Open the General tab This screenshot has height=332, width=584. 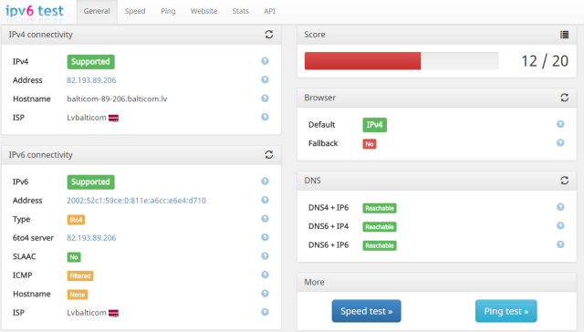coord(97,11)
